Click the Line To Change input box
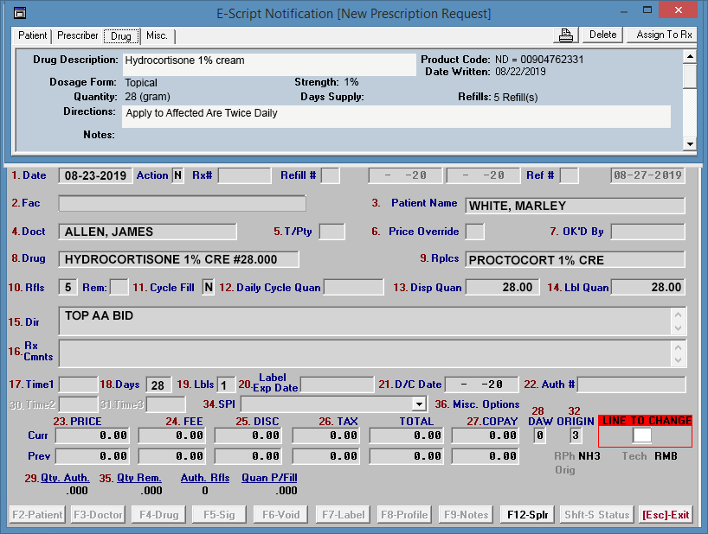This screenshot has height=534, width=708. [x=642, y=435]
